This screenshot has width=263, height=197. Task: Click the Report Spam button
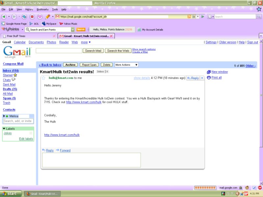pos(89,65)
